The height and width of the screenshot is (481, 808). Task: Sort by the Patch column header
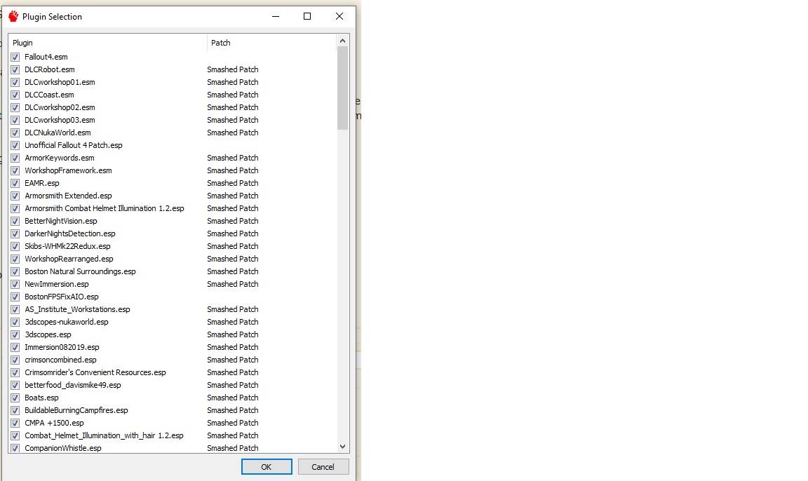tap(271, 43)
